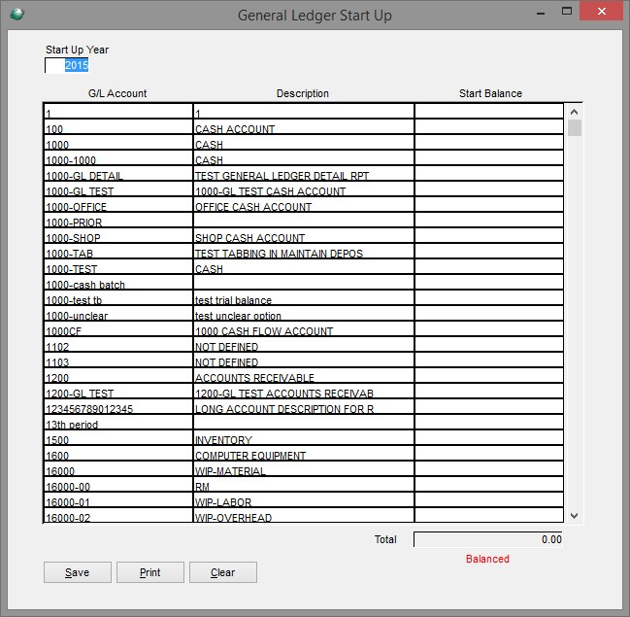This screenshot has height=617, width=630.
Task: Select account '16000-01'
Action: click(x=118, y=500)
